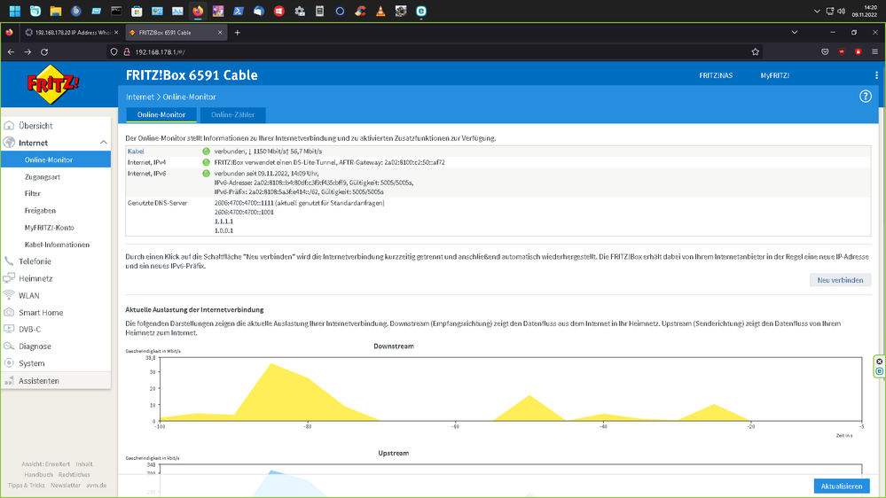
Task: Open MyFRITZ! link in header
Action: tap(774, 75)
